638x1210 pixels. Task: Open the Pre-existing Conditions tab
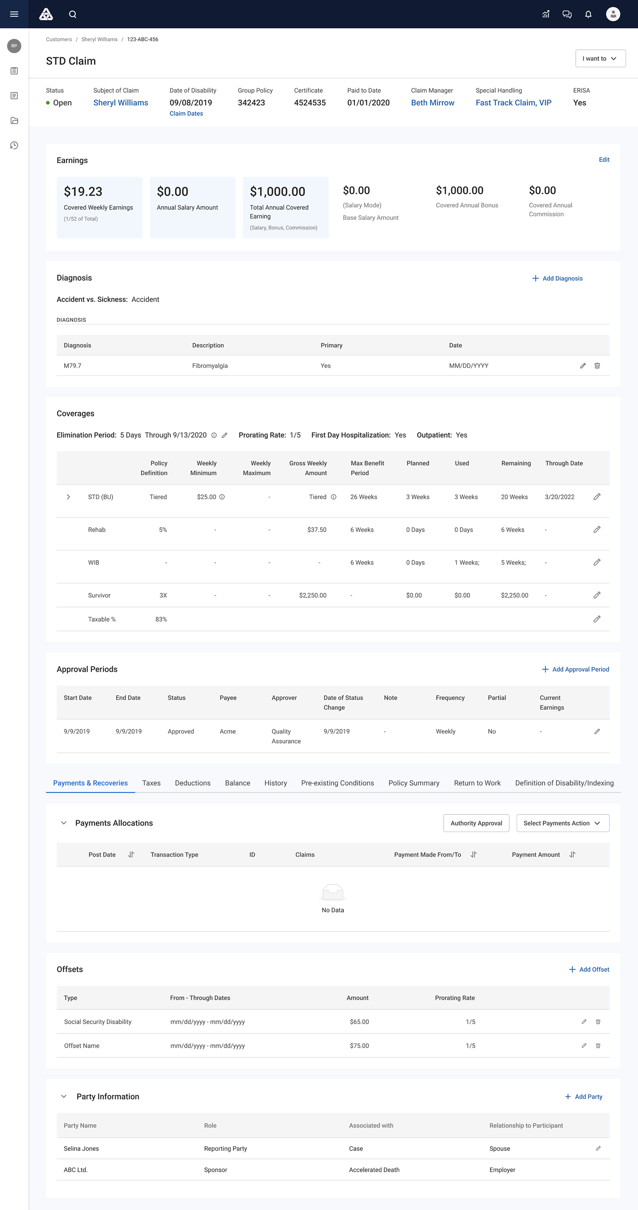click(338, 783)
